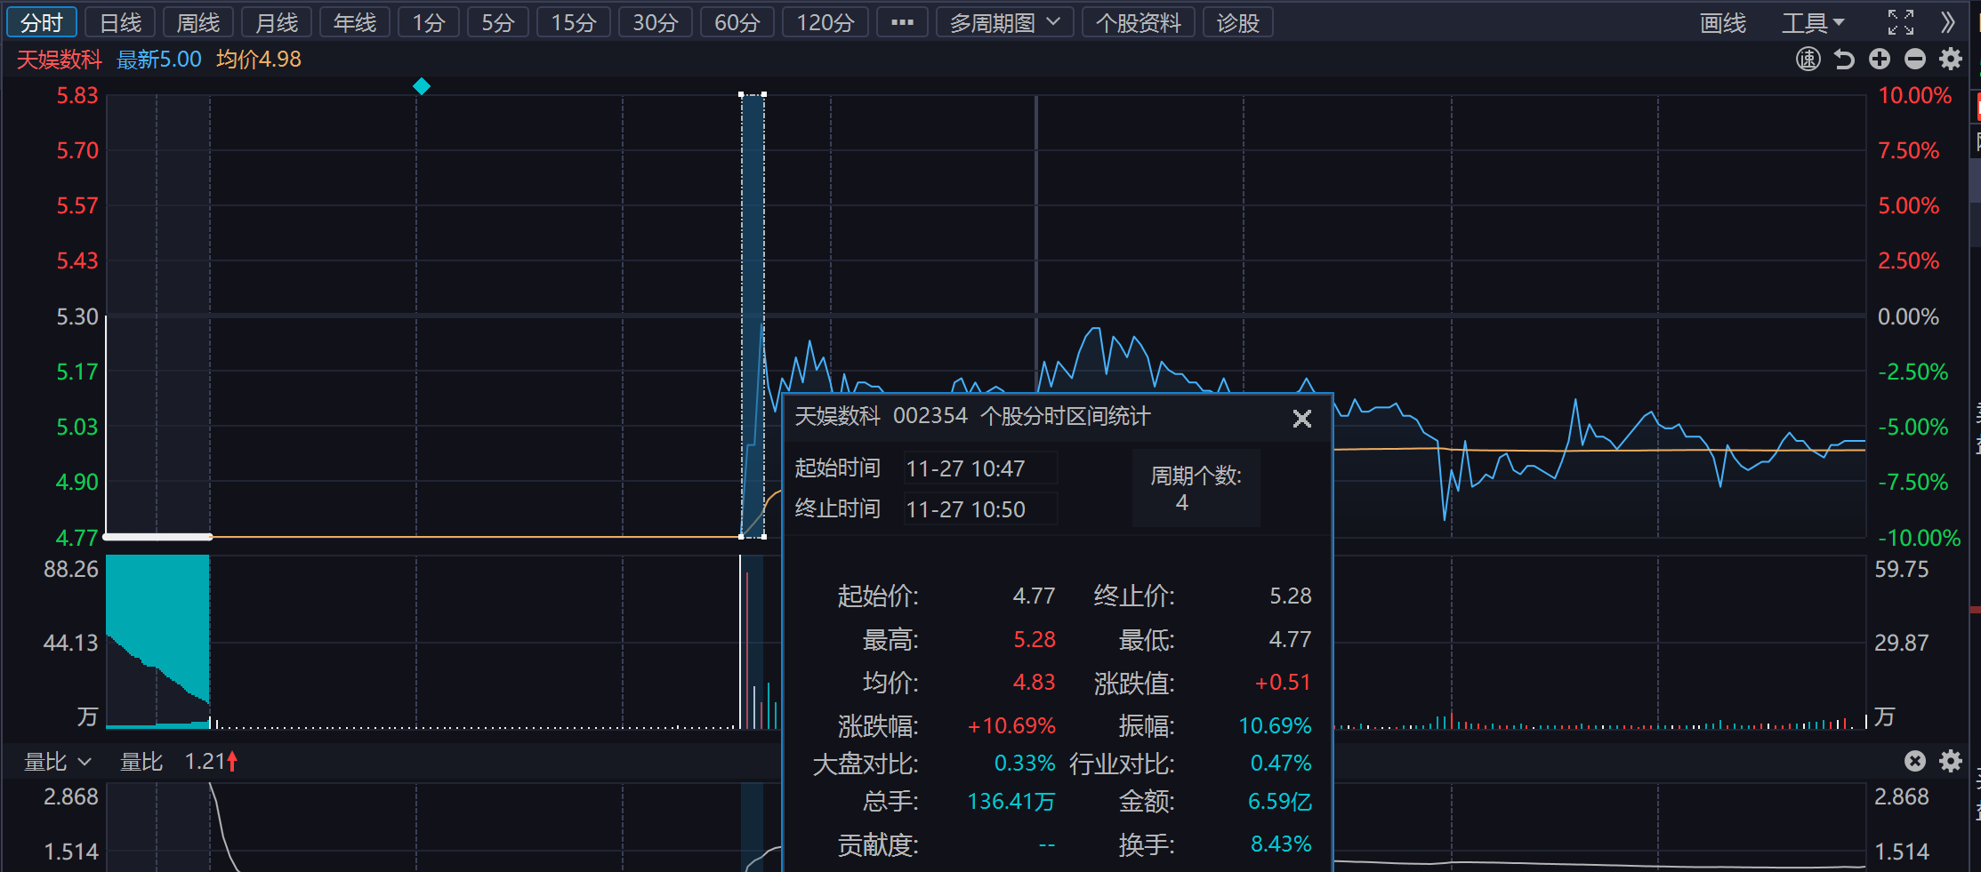Switch to 月线 monthly chart tab

276,22
